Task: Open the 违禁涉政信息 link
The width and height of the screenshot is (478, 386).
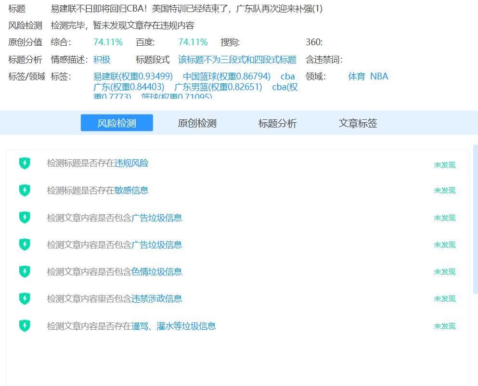Action: coord(156,298)
